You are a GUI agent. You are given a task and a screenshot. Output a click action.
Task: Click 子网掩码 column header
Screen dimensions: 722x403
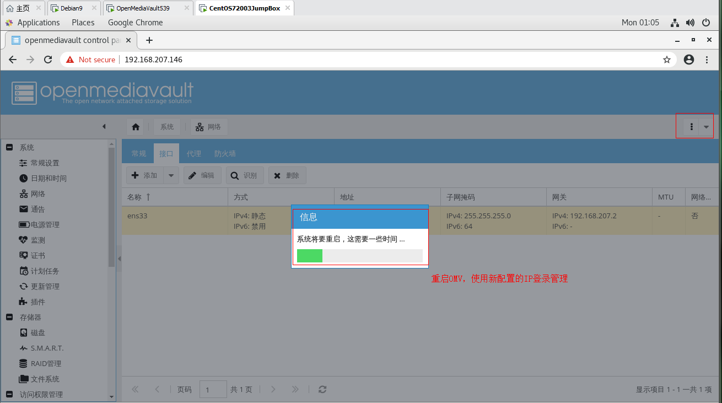(493, 197)
